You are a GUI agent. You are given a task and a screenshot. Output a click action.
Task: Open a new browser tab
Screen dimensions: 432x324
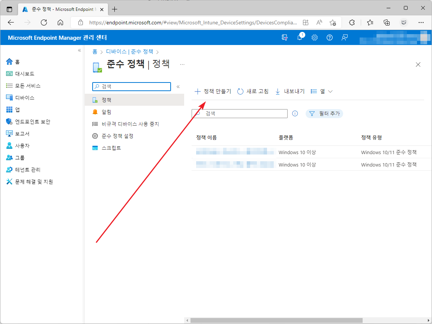(115, 9)
